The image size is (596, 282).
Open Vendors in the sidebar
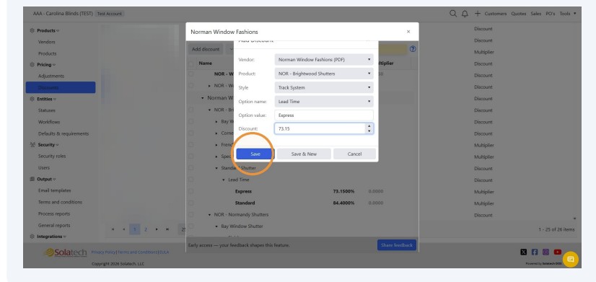(46, 42)
